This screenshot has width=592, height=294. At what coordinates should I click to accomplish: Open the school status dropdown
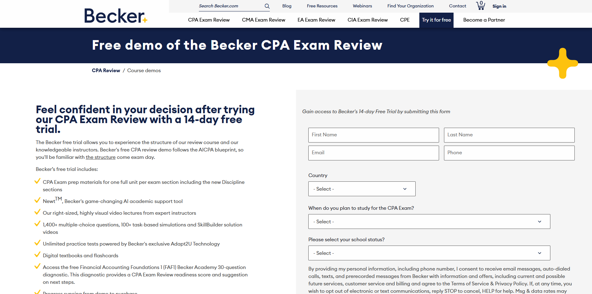coord(429,253)
